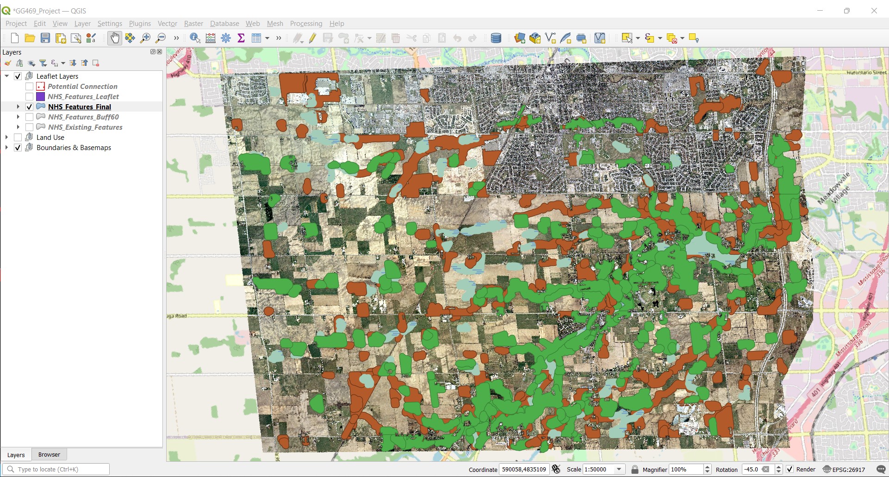Toggle the Render checkbox in status bar
The height and width of the screenshot is (477, 889).
(790, 469)
